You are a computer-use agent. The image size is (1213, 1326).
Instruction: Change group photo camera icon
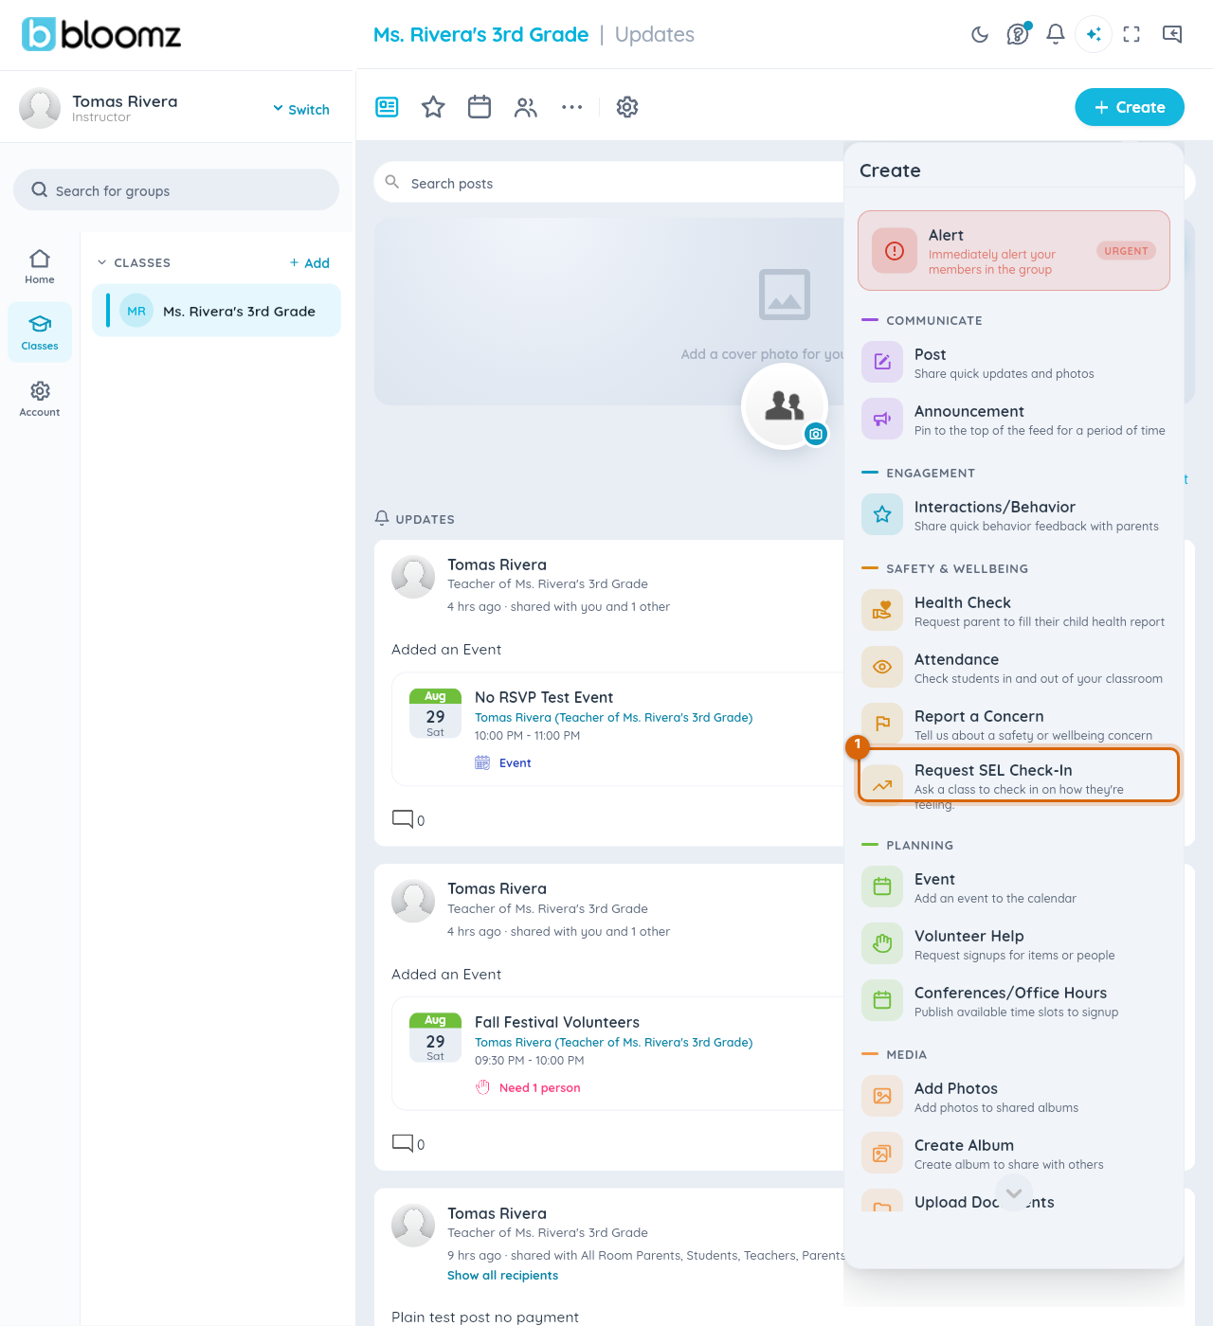(816, 434)
